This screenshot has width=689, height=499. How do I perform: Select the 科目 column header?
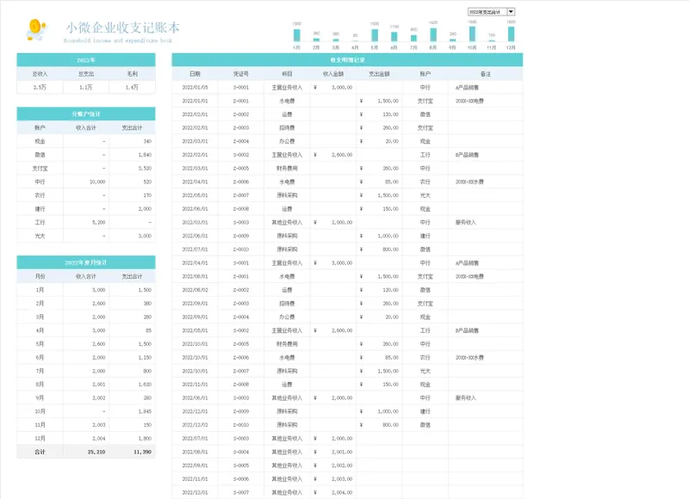[287, 74]
